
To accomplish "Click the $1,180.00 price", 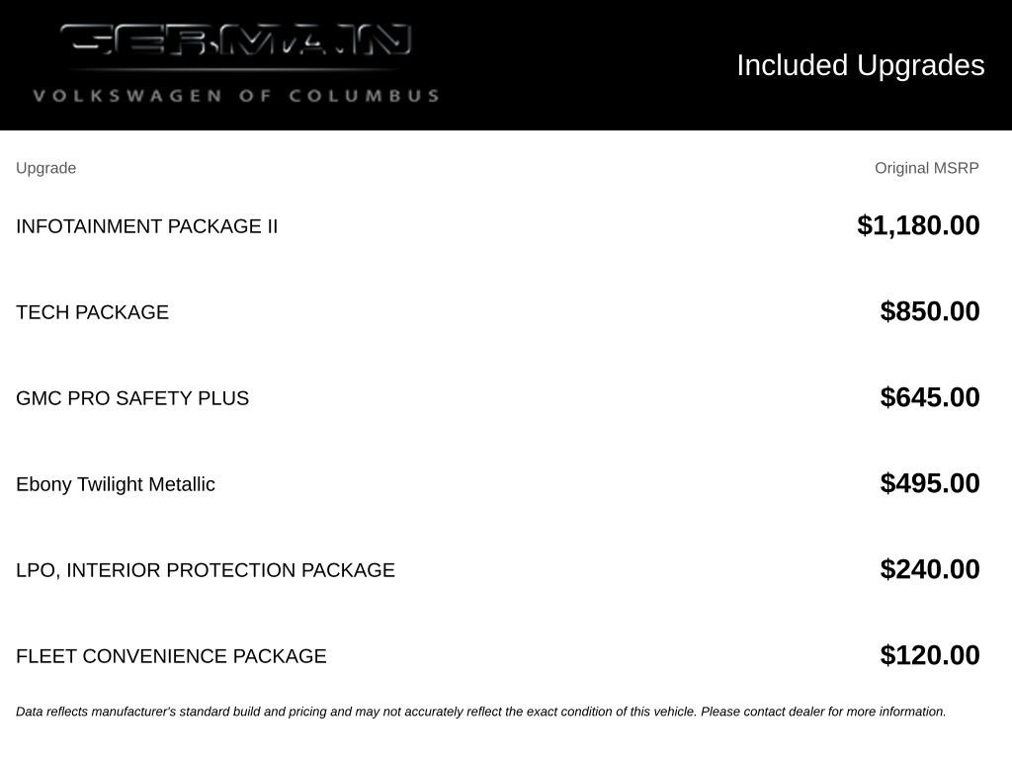I will pyautogui.click(x=918, y=225).
